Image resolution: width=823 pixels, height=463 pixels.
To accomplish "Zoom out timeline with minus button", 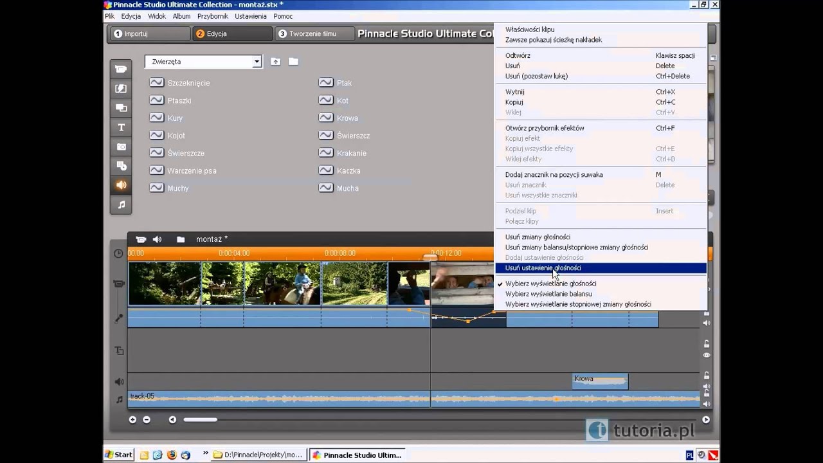I will [x=147, y=420].
